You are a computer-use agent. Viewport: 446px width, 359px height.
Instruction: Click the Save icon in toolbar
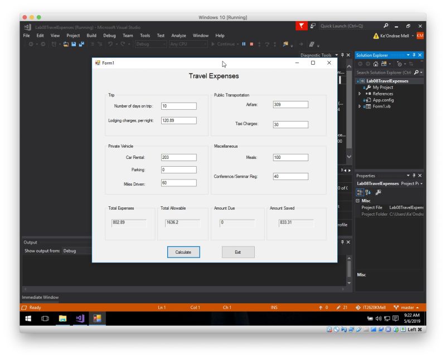click(x=74, y=44)
